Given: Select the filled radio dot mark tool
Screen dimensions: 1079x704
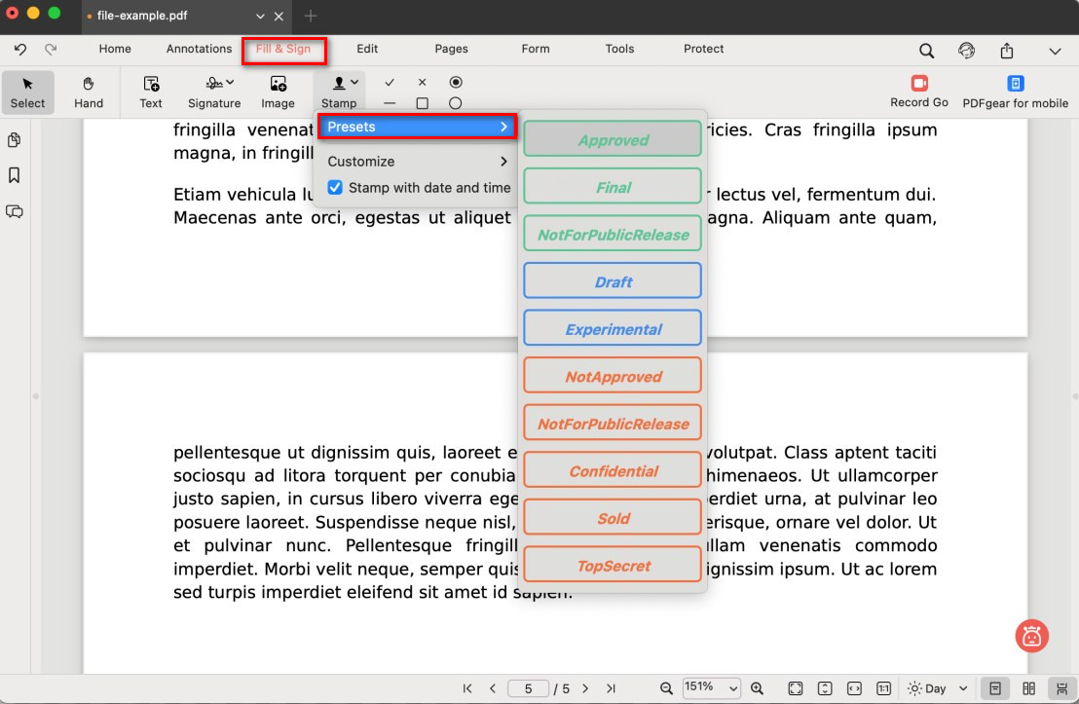Looking at the screenshot, I should (455, 83).
